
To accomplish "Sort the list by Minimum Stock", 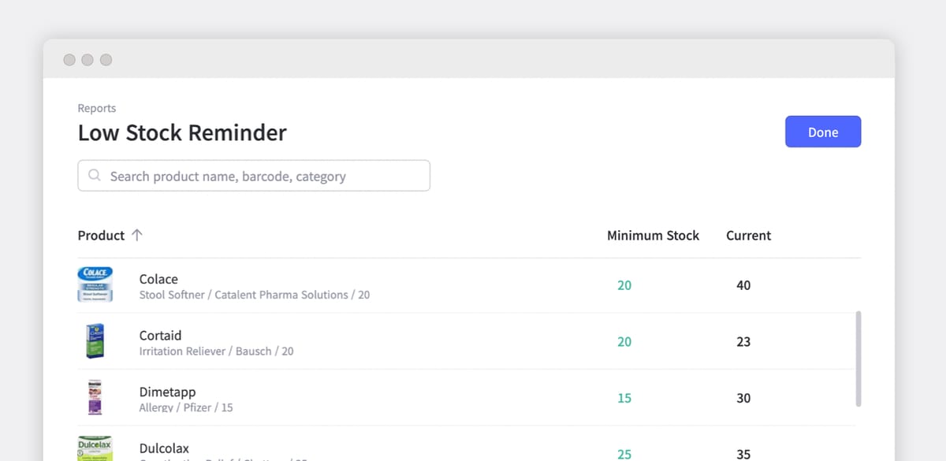I will click(653, 235).
